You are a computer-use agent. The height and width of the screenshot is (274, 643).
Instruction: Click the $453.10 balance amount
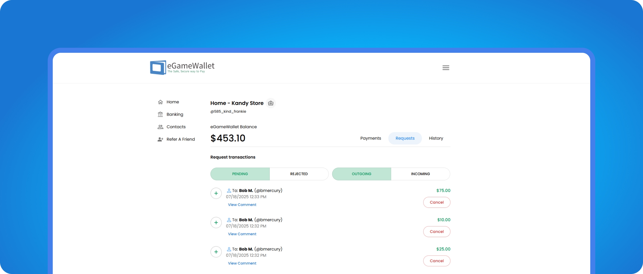pos(228,138)
